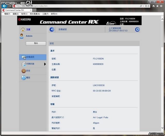165x136 pixels.
Task: Click the tab's Kyocera favicon
Action: point(3,10)
